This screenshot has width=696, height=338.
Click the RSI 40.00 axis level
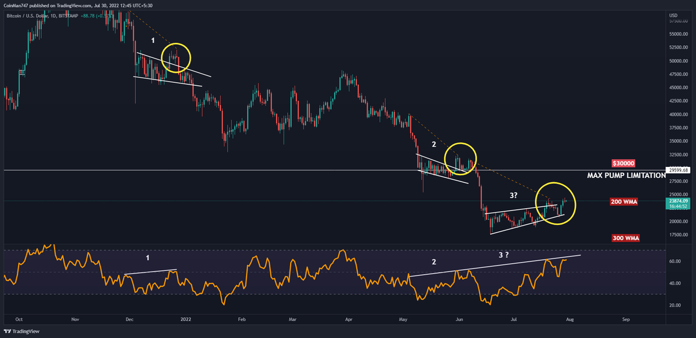(675, 283)
